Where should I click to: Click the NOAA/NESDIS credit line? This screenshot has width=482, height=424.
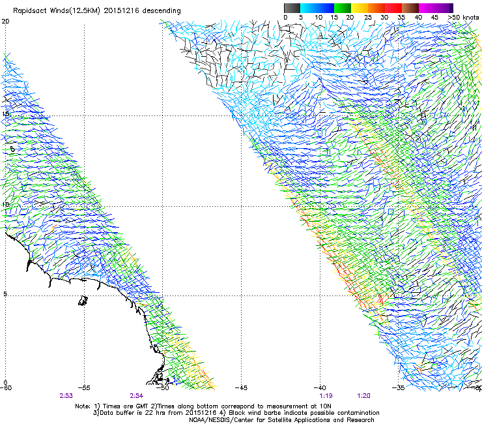click(x=281, y=420)
